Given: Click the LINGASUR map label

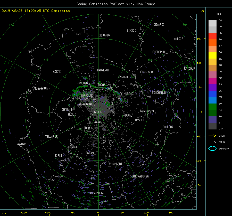Looking at the screenshot, I should point(146,72).
